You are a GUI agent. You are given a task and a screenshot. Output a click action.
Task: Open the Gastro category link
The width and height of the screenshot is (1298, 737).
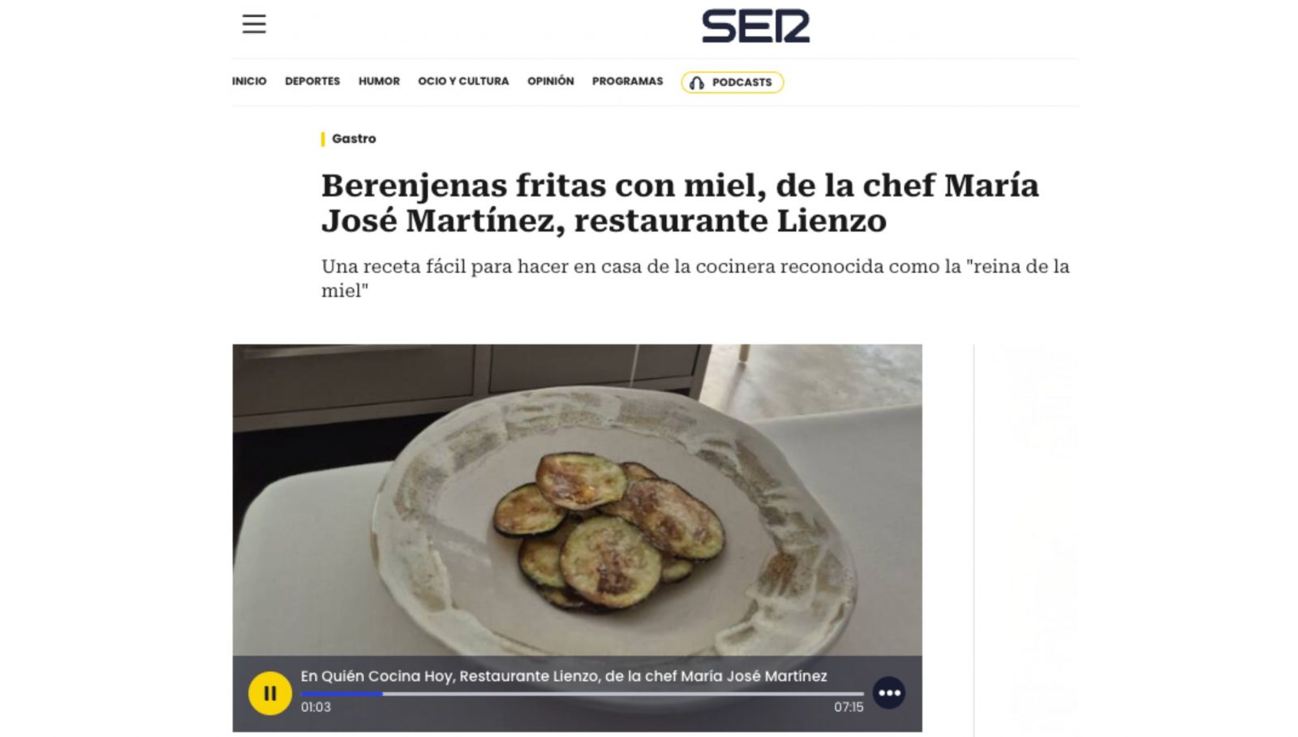pyautogui.click(x=354, y=139)
